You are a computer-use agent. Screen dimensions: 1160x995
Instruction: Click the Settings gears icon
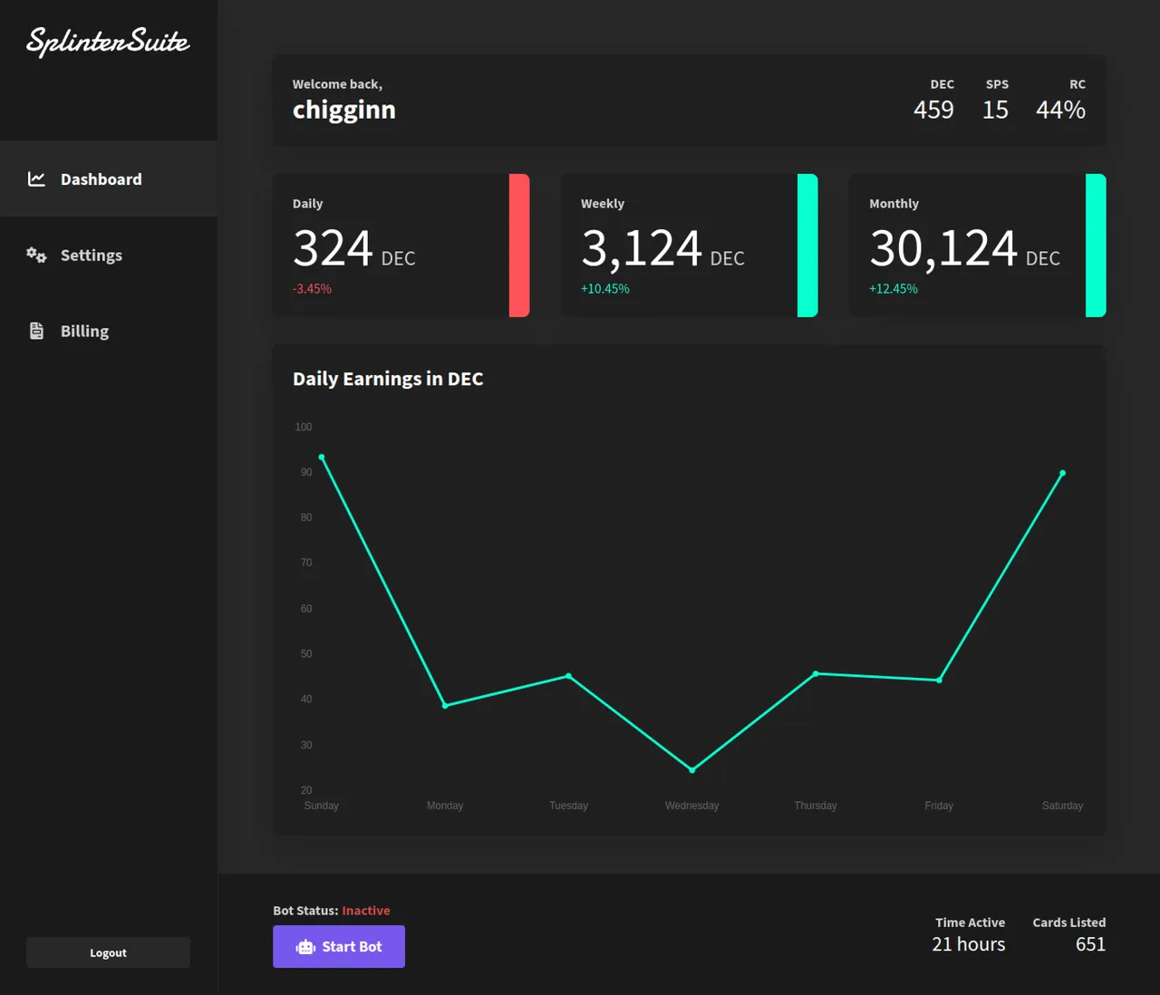(x=36, y=255)
